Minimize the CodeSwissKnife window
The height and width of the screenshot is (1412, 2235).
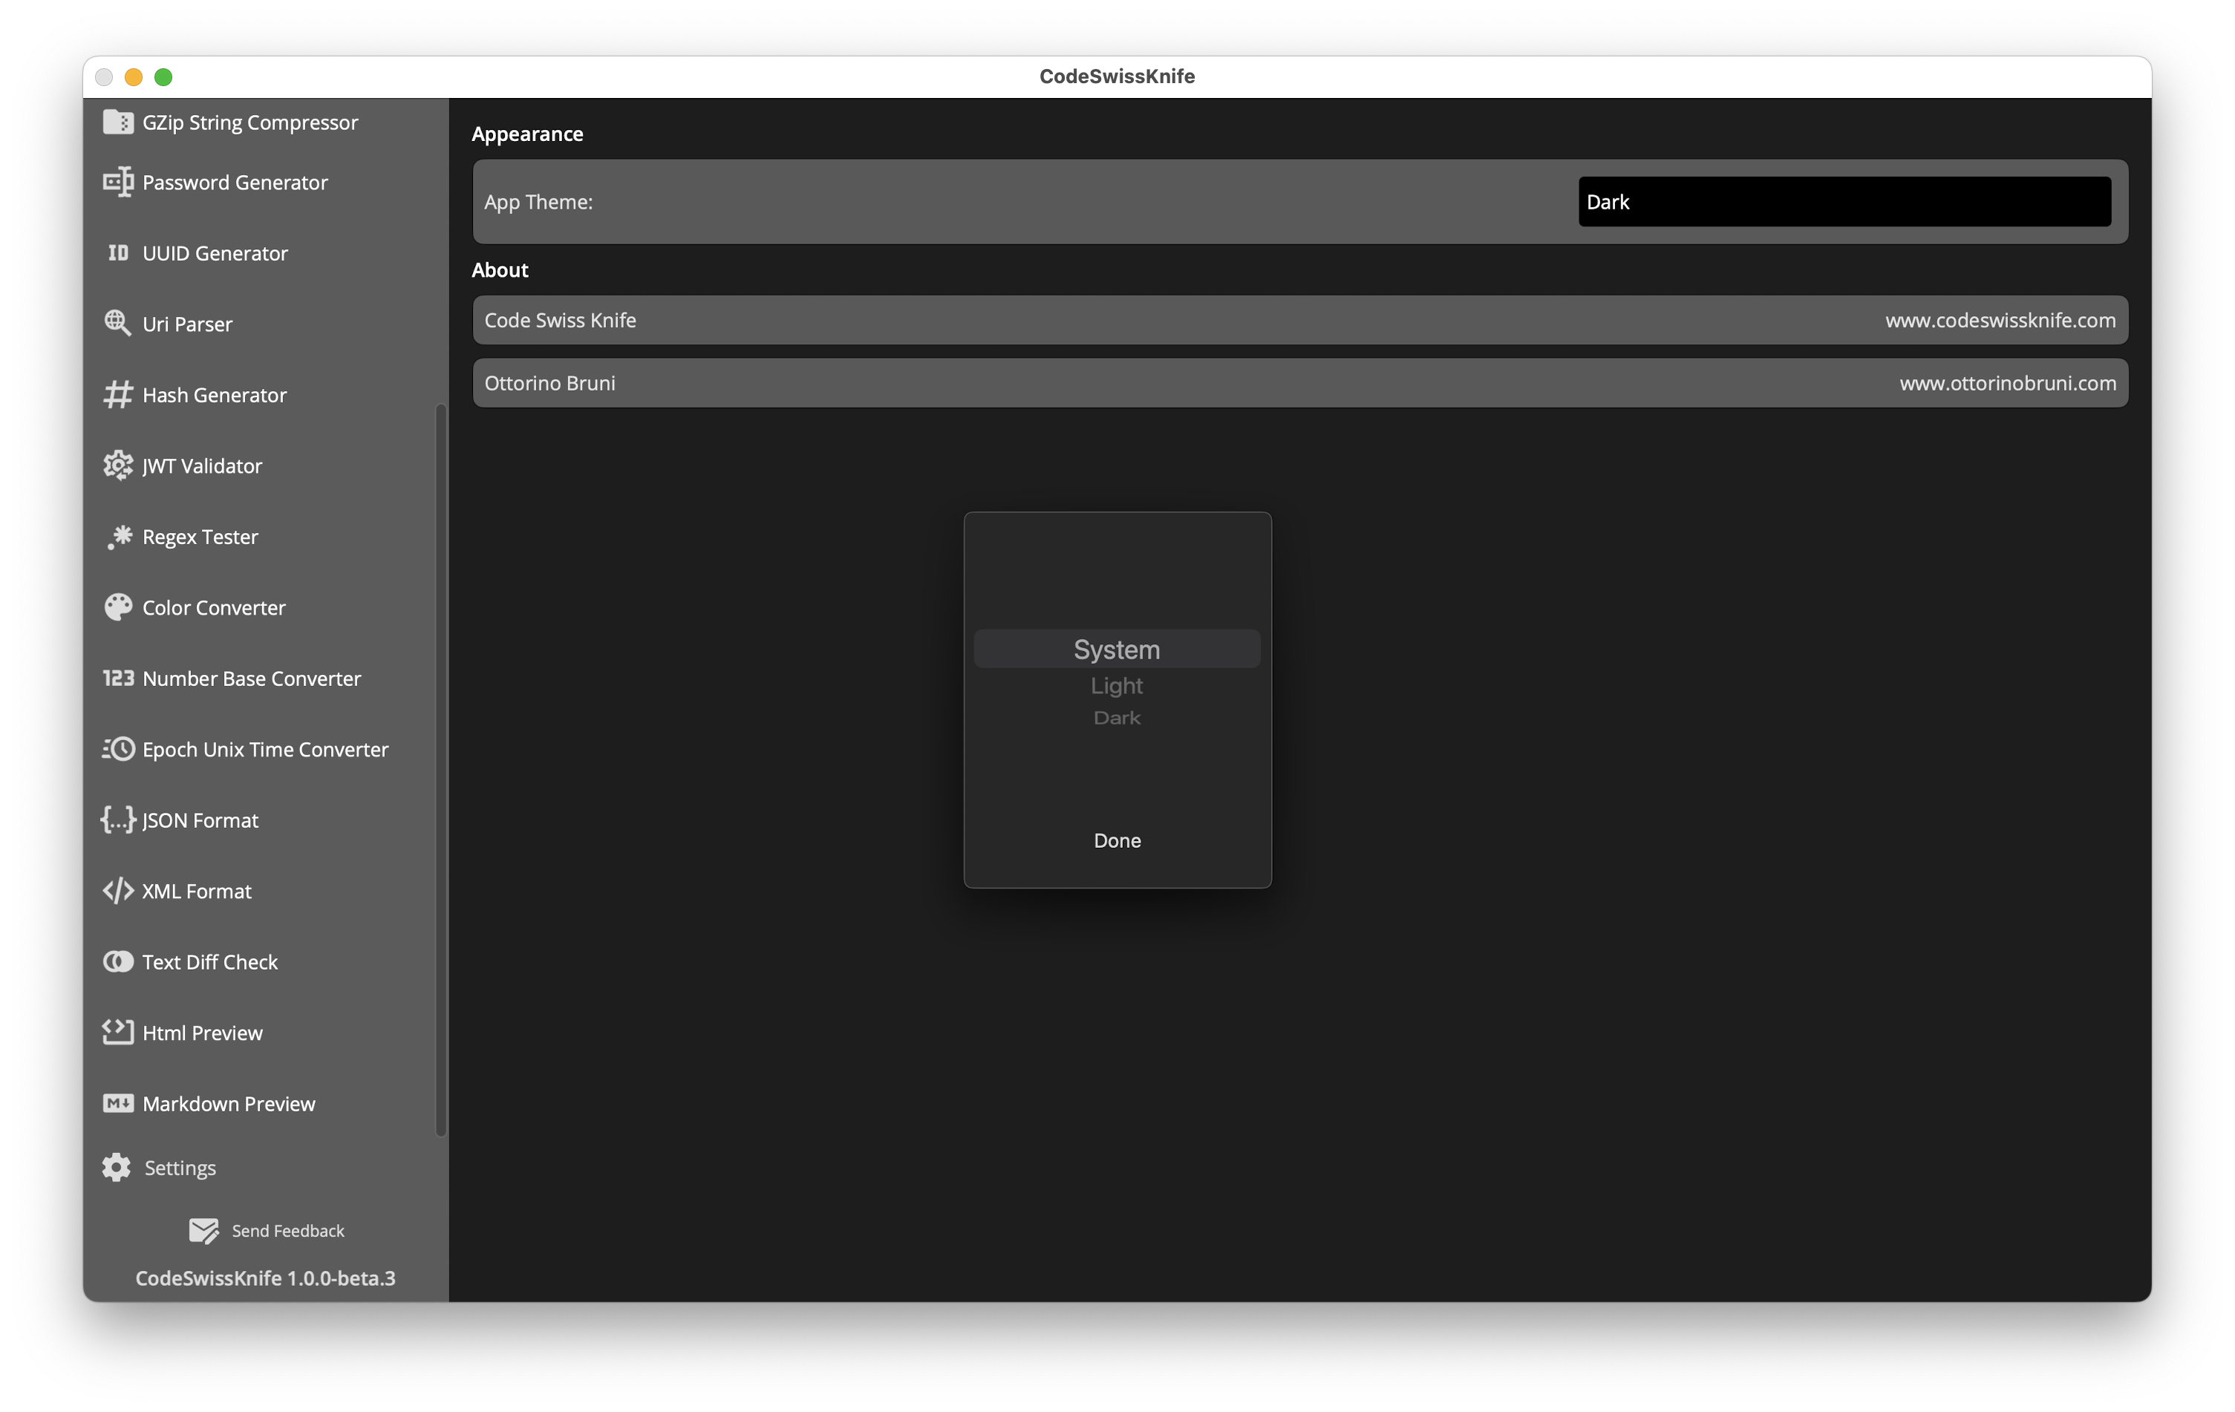click(134, 77)
